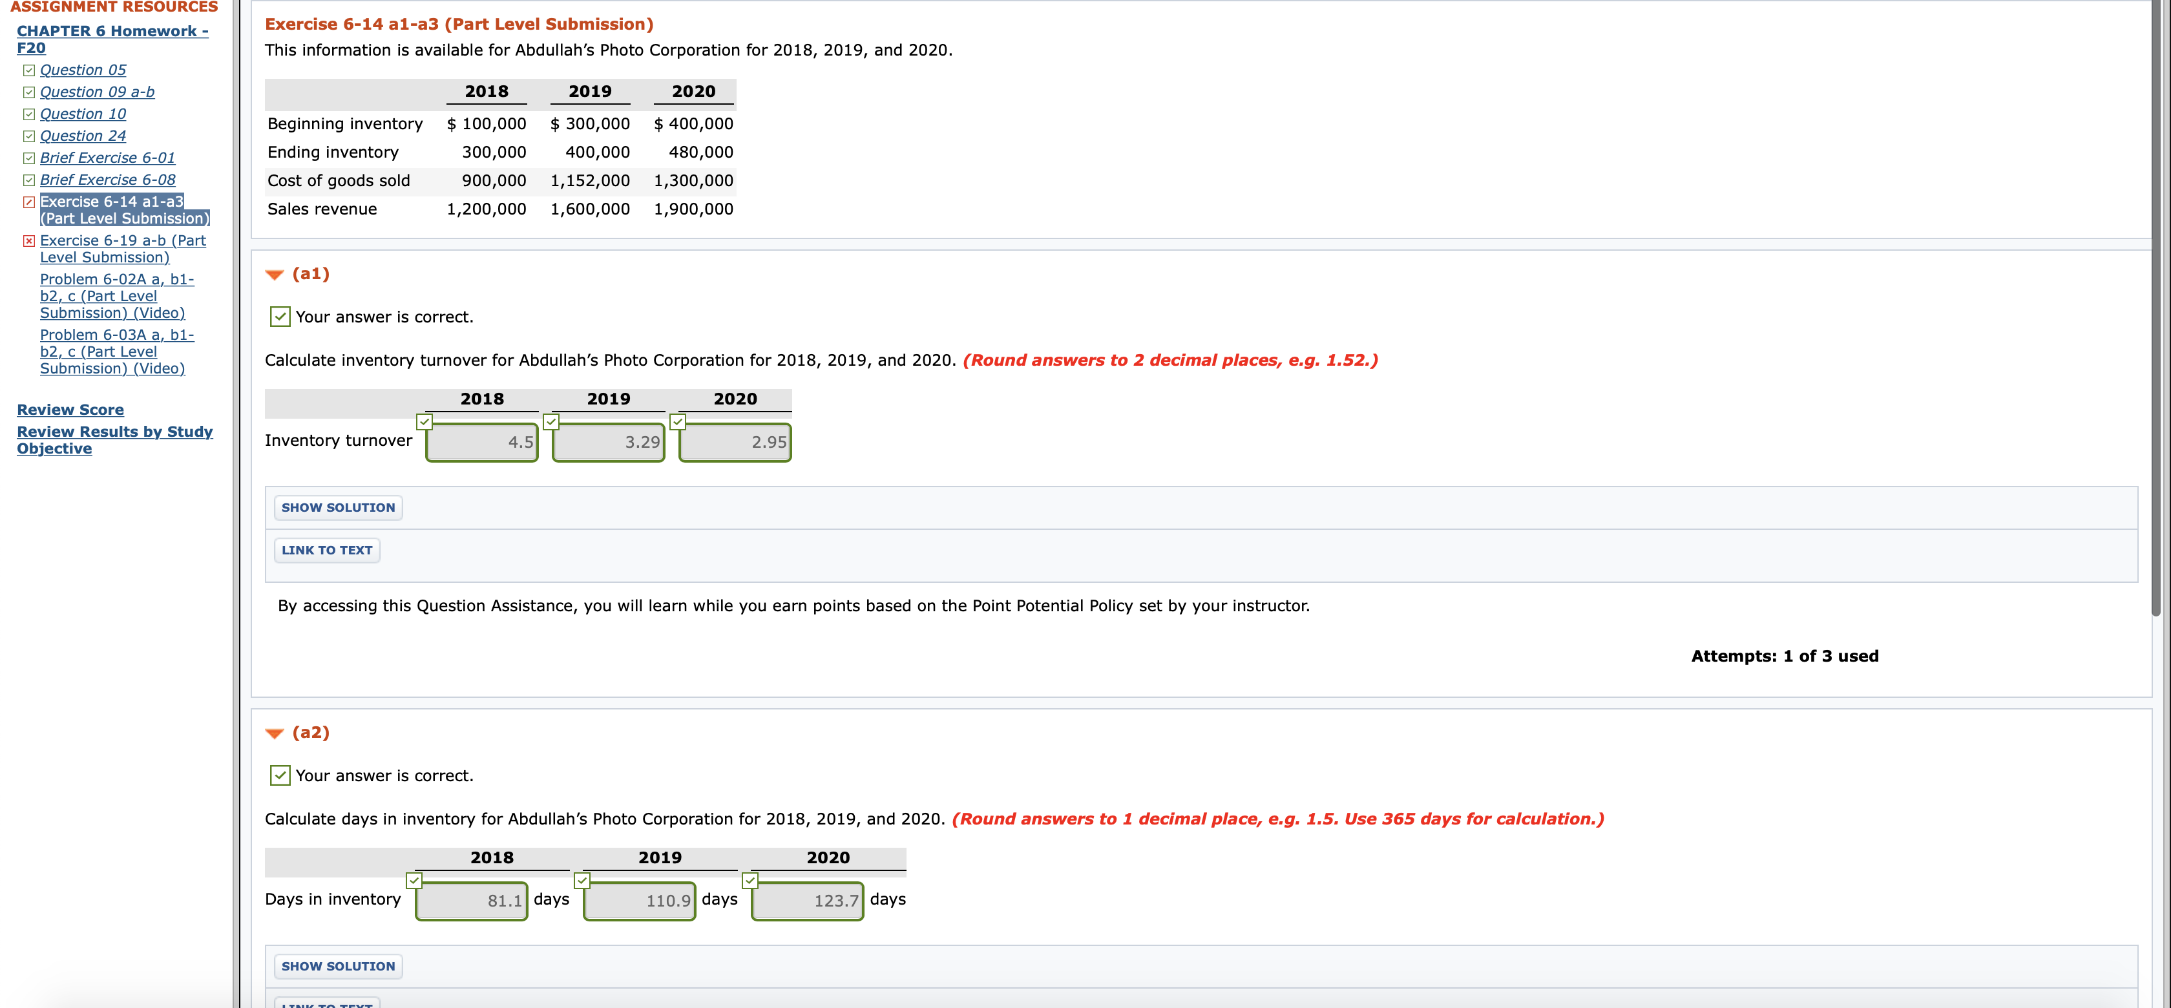Click checkmark icon above the 2018 inventory turnover field

[x=424, y=421]
